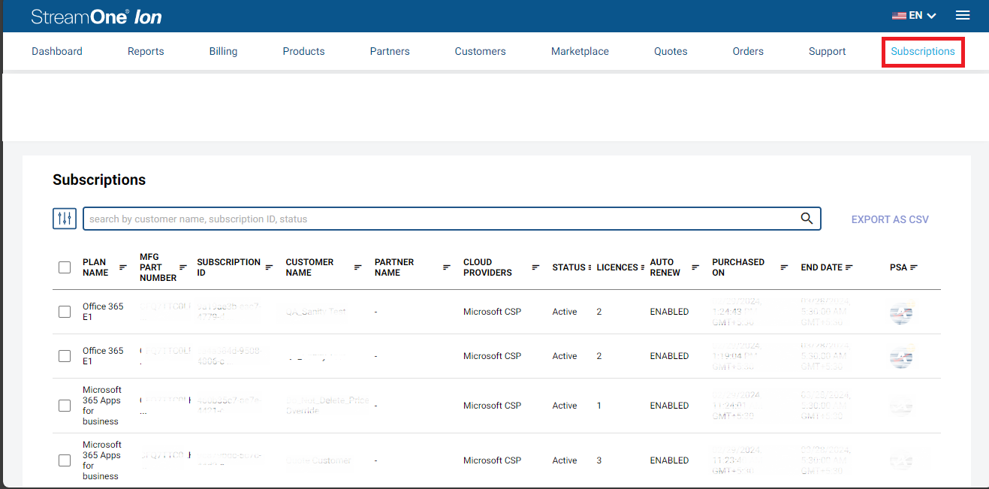Image resolution: width=989 pixels, height=489 pixels.
Task: Sort by Partner Name column icon
Action: click(x=447, y=267)
